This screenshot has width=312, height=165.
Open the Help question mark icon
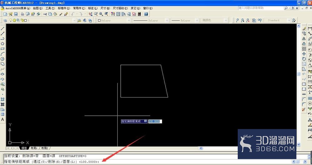coord(146,14)
